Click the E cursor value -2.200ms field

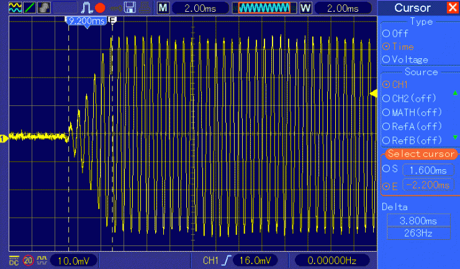pos(427,185)
